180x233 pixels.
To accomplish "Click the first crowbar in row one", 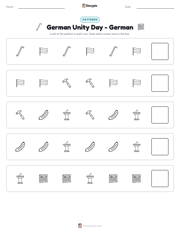I will coord(20,51).
